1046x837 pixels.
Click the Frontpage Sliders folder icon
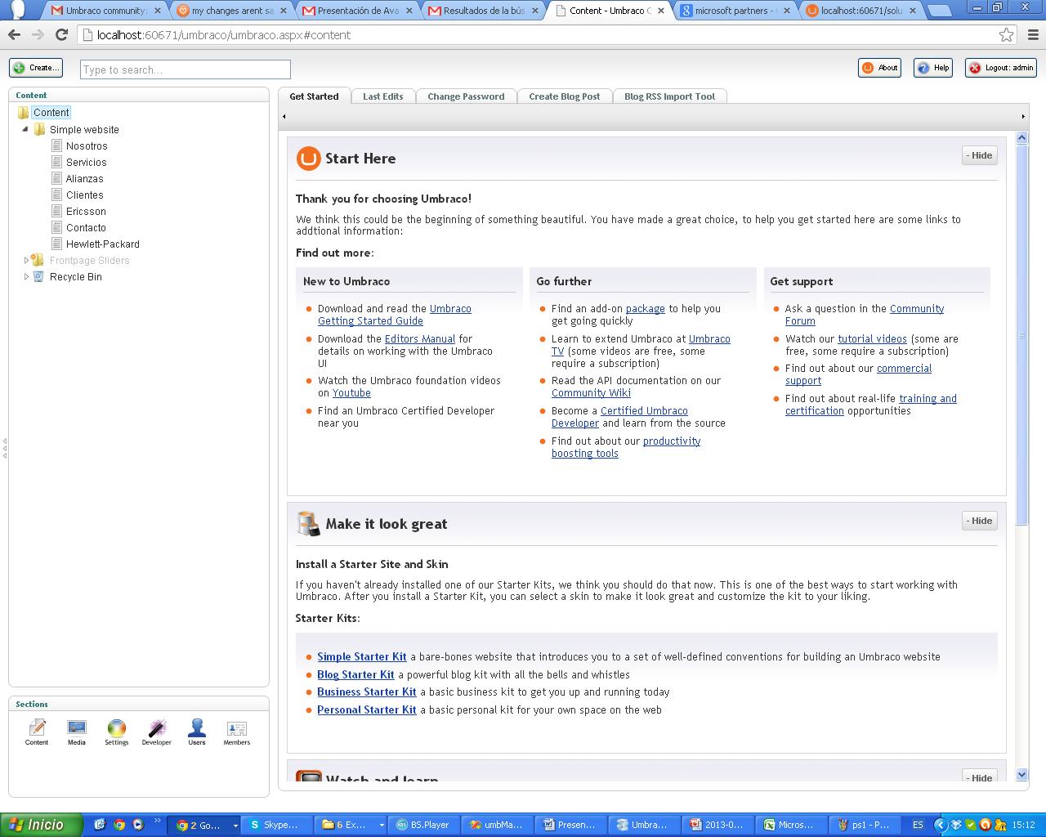coord(38,260)
